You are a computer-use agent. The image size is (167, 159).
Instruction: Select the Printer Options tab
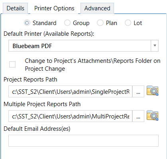click(54, 8)
